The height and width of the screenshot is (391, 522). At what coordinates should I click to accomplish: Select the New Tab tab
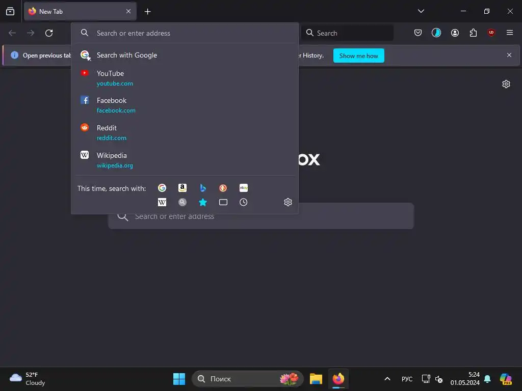80,11
